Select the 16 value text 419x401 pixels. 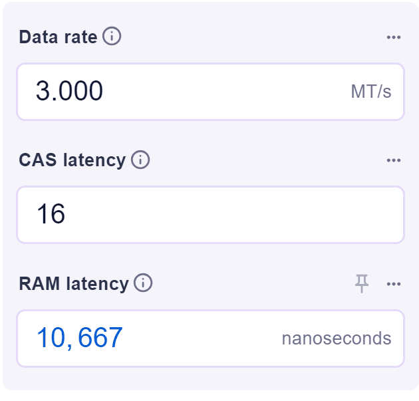point(51,213)
